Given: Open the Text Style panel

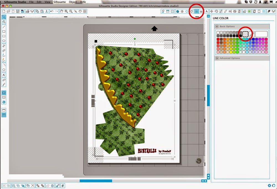Looking at the screenshot, I should coord(206,11).
